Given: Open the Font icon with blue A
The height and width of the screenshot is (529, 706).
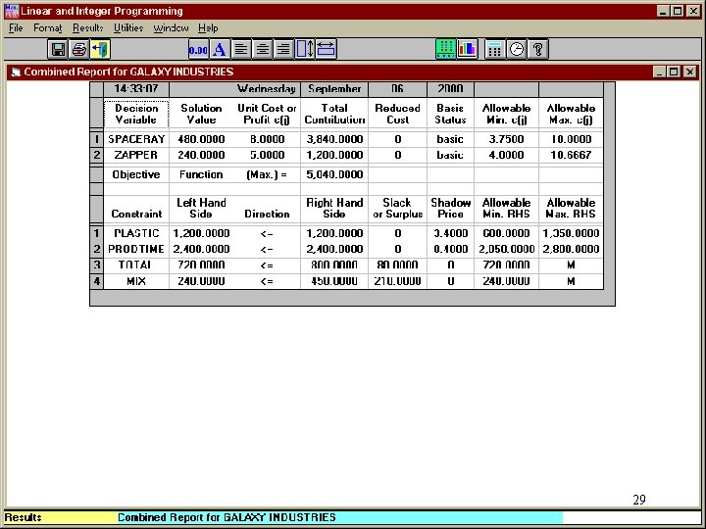Looking at the screenshot, I should coord(220,49).
